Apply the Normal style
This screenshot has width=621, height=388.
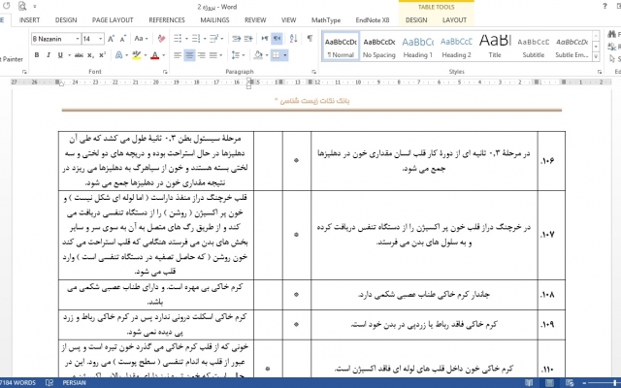click(x=341, y=47)
